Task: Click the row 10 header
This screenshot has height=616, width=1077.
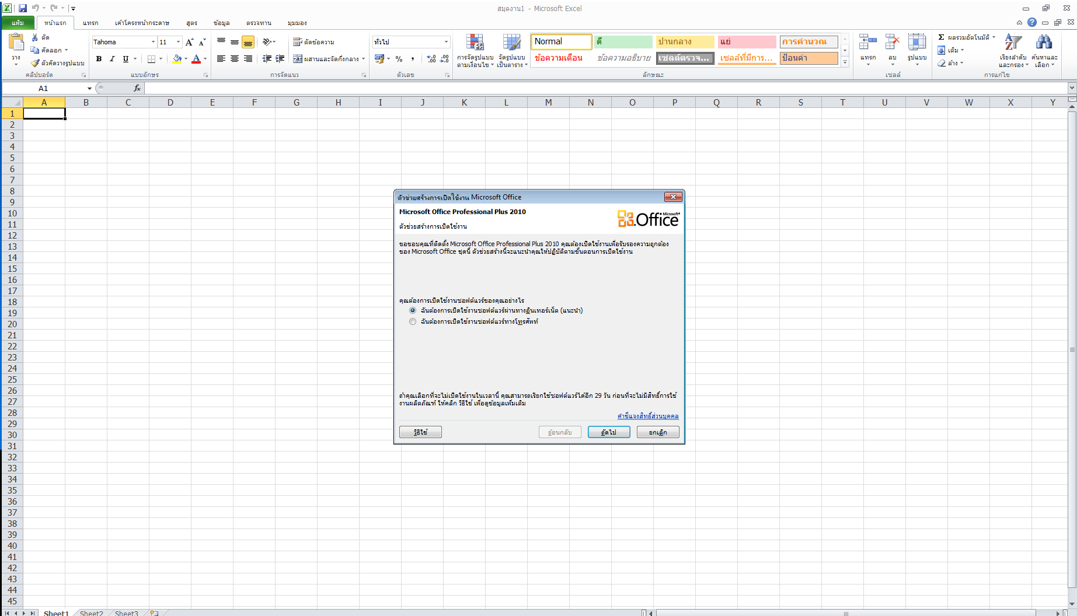Action: 12,213
